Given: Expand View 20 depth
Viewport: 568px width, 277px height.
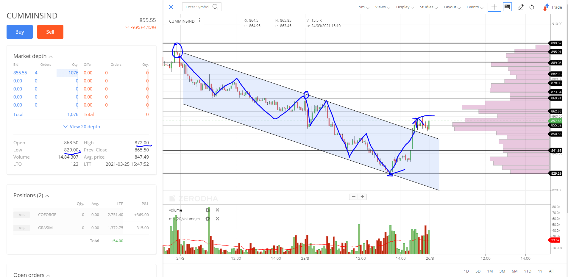Looking at the screenshot, I should (x=82, y=127).
